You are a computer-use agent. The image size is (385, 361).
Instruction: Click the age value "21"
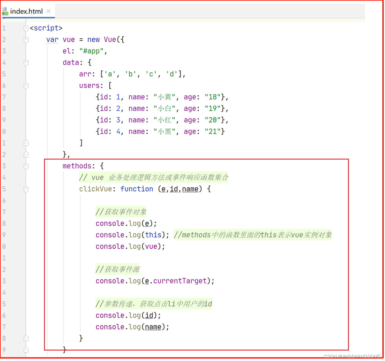coord(213,132)
